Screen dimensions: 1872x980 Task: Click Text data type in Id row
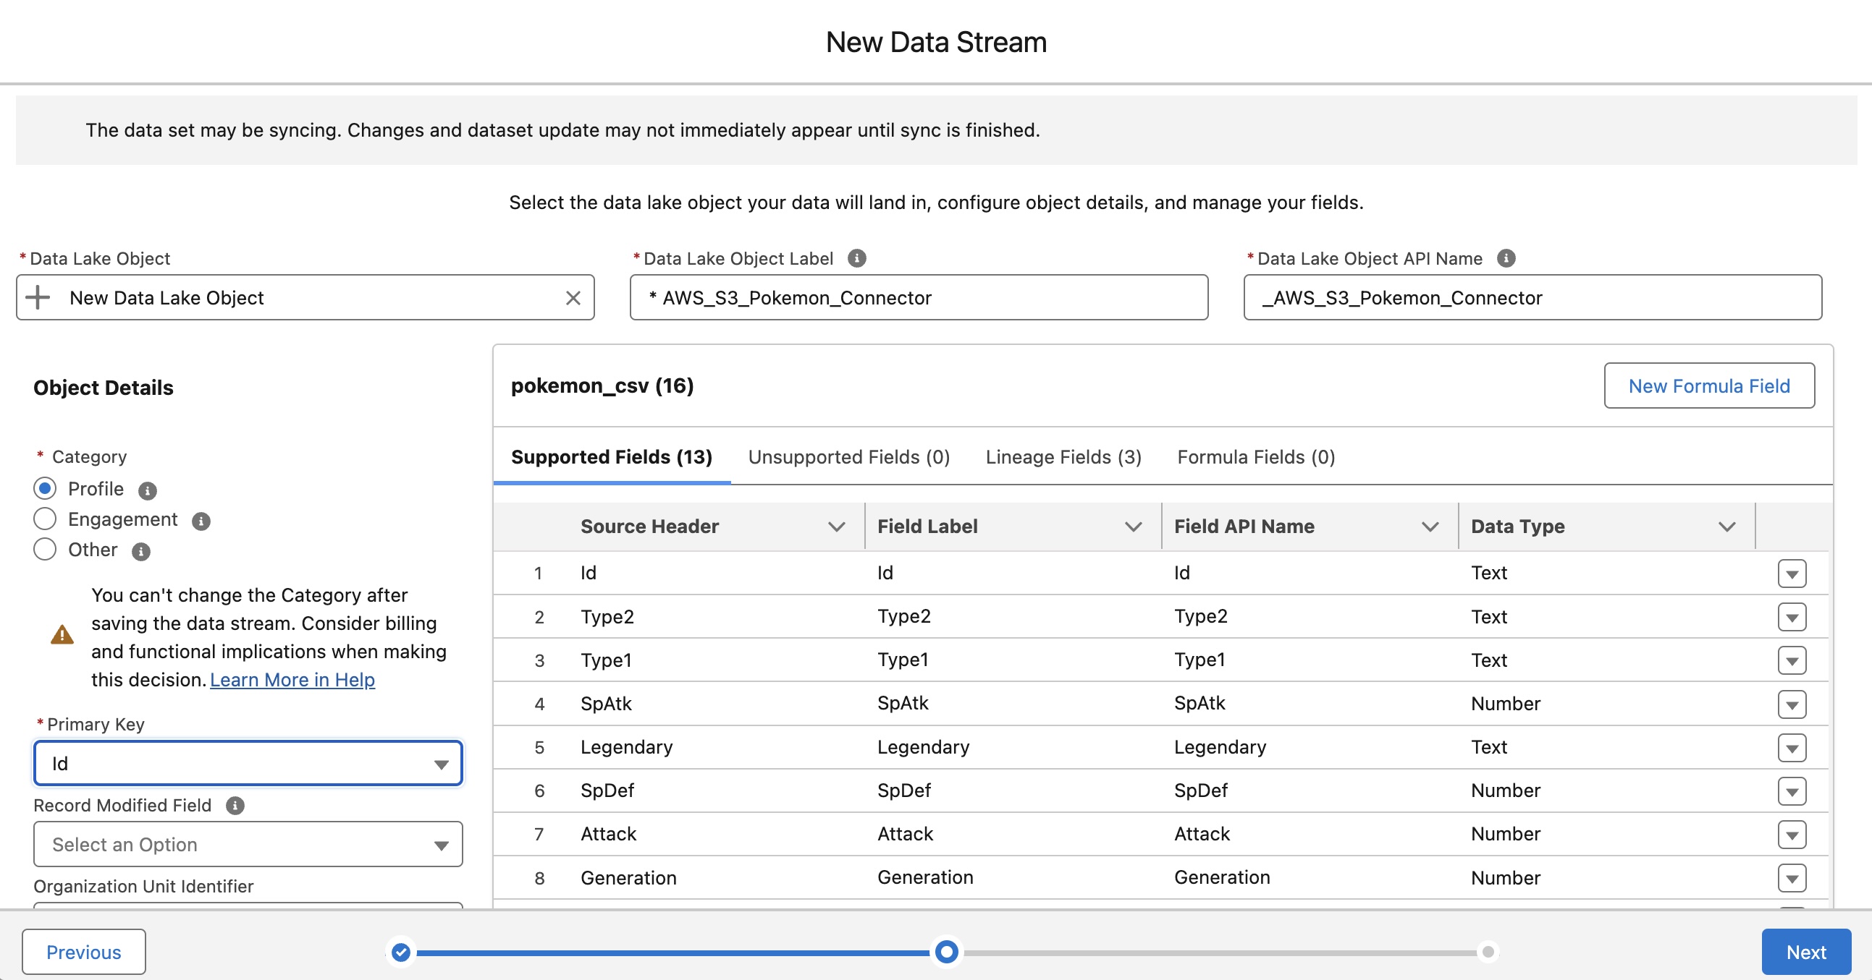[x=1488, y=573]
